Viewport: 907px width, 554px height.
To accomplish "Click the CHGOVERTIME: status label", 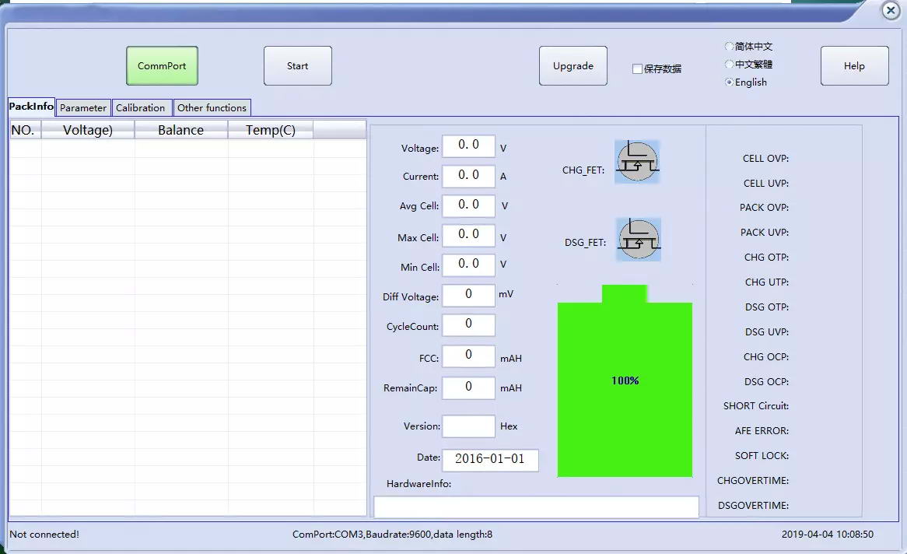I will click(752, 481).
